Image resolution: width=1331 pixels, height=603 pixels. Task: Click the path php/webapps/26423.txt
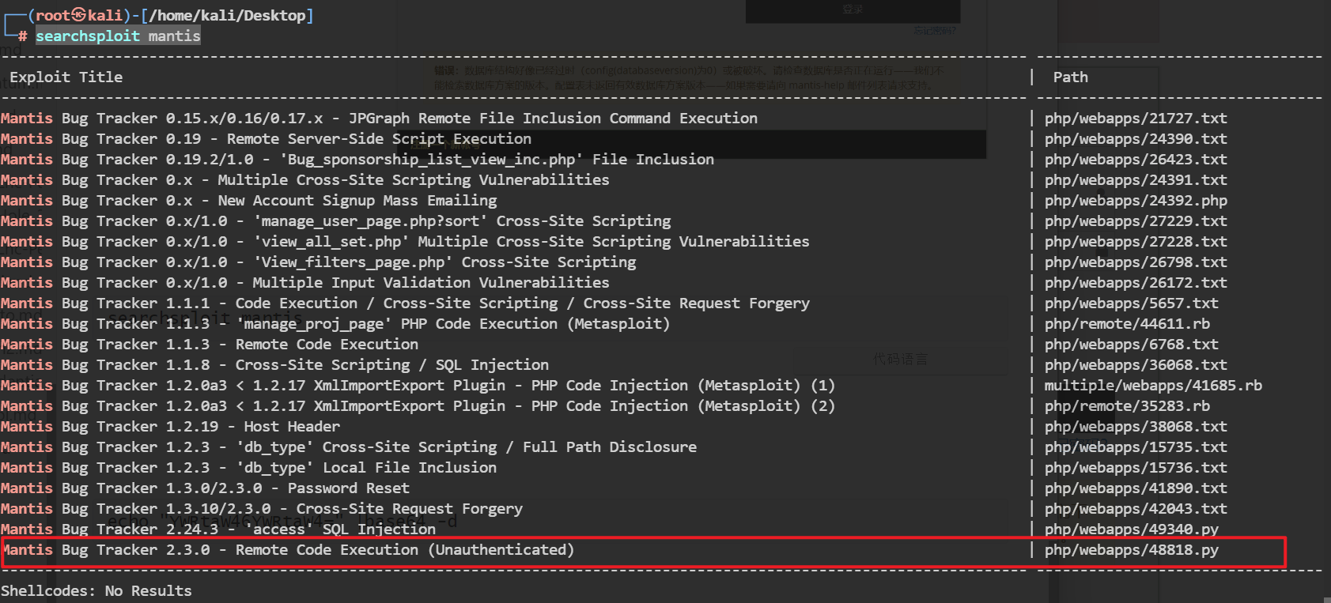(1136, 159)
